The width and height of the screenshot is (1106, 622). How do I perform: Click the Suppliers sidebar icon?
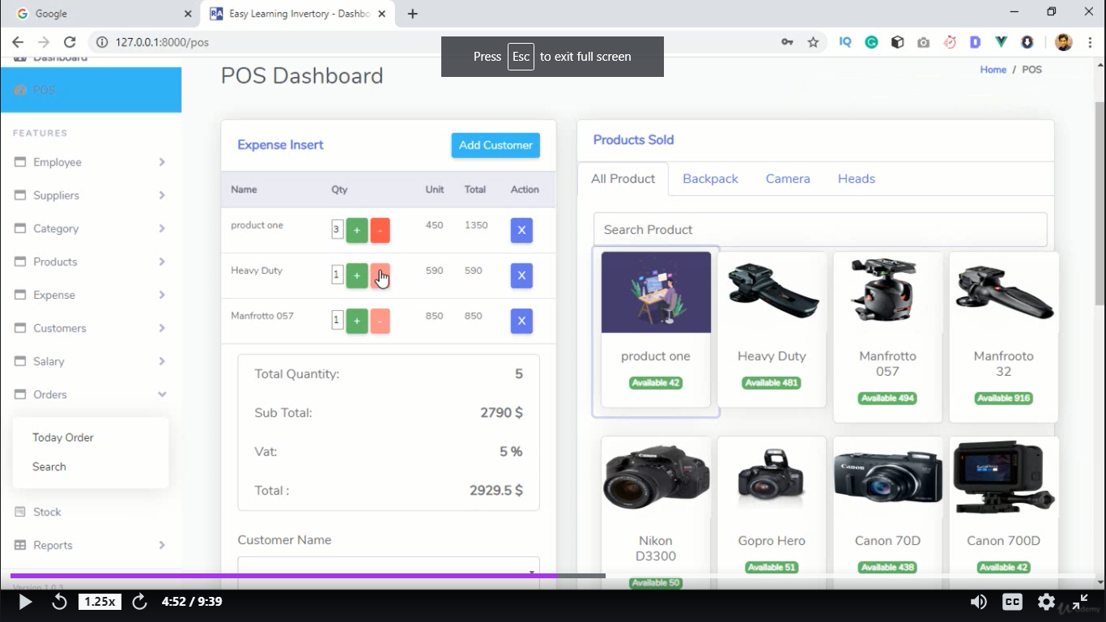tap(20, 195)
